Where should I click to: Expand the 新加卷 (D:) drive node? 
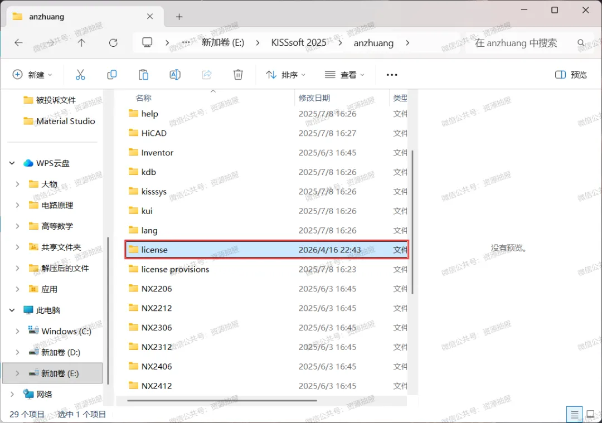pos(17,352)
